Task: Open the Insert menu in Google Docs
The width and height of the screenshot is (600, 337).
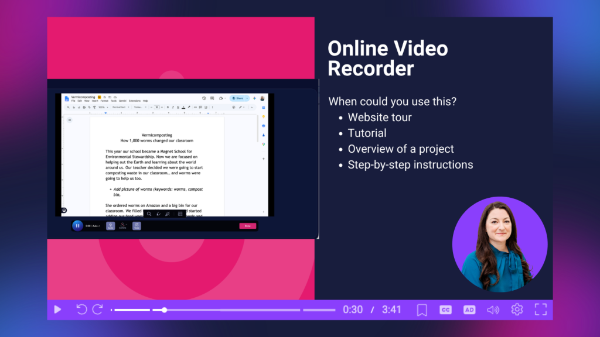Action: pos(95,101)
